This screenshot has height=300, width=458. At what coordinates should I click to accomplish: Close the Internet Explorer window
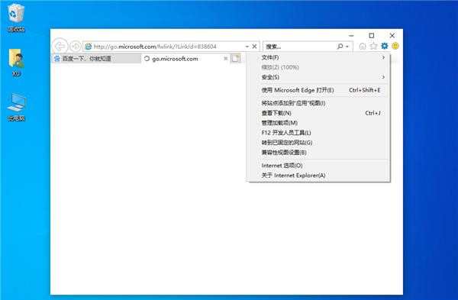[x=392, y=36]
